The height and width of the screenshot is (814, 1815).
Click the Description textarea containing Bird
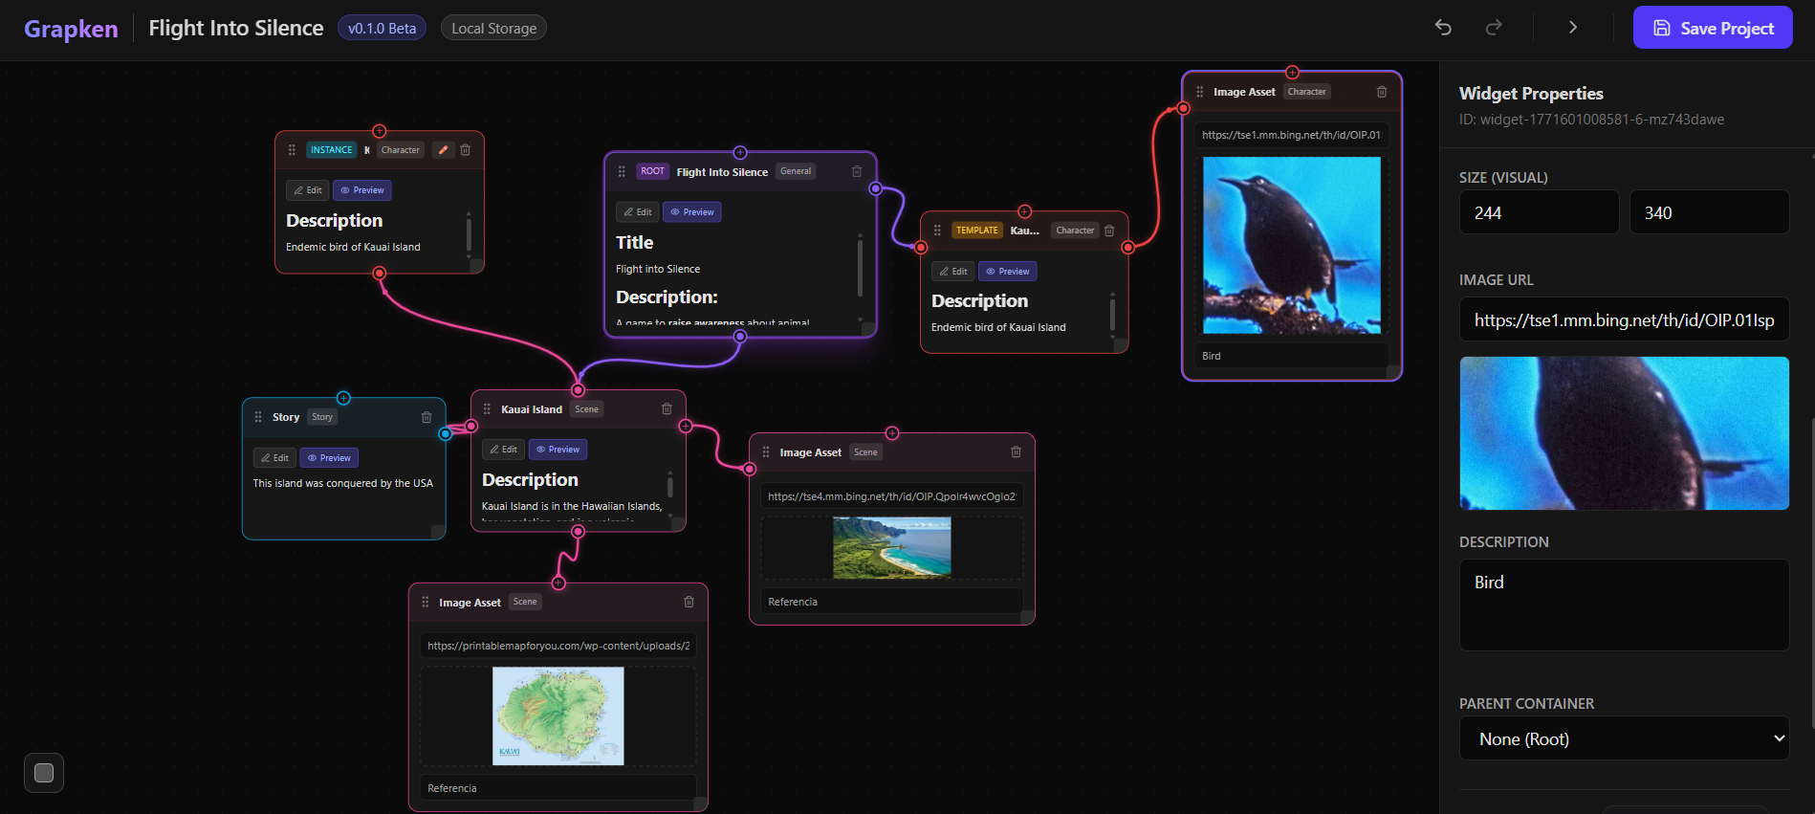click(1624, 605)
